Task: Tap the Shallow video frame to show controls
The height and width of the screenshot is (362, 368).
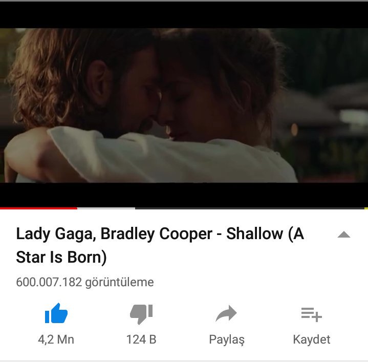Action: (x=184, y=105)
